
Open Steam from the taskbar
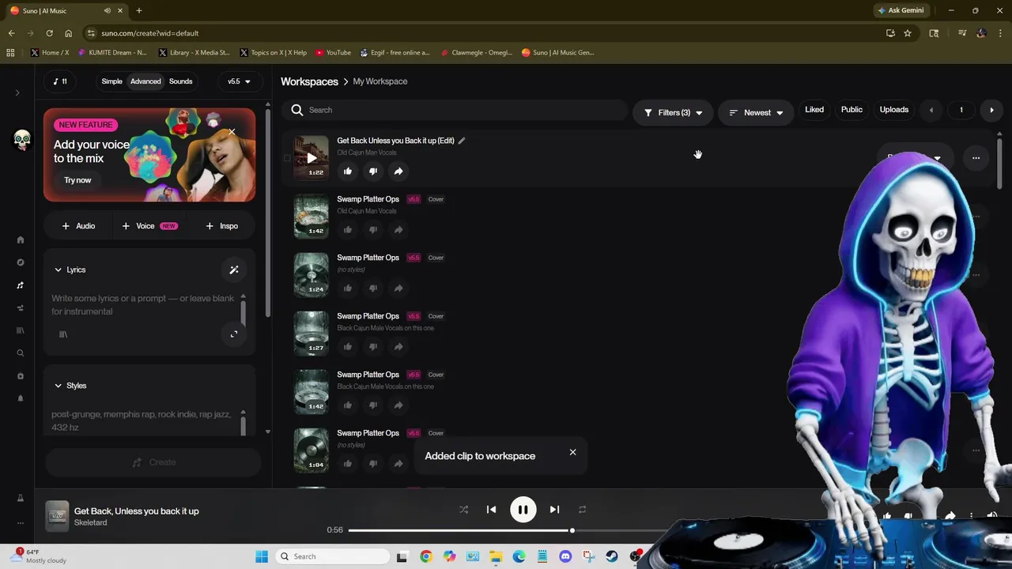point(612,556)
